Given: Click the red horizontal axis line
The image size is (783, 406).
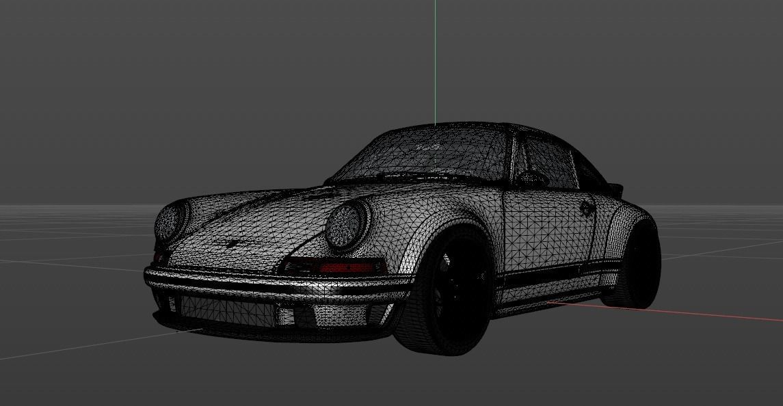Looking at the screenshot, I should (x=665, y=311).
